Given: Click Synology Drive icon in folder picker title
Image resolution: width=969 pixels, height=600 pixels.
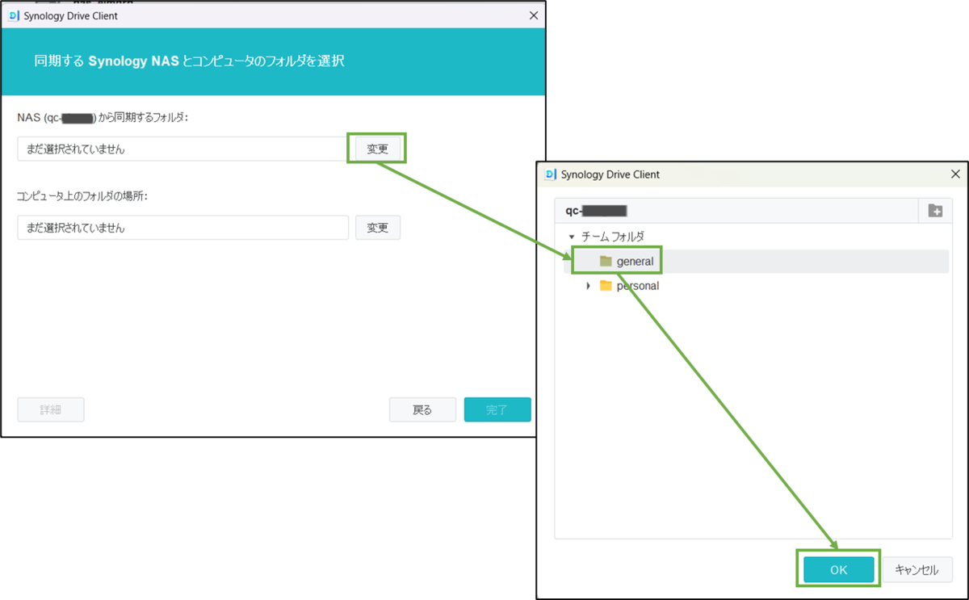Looking at the screenshot, I should point(550,174).
